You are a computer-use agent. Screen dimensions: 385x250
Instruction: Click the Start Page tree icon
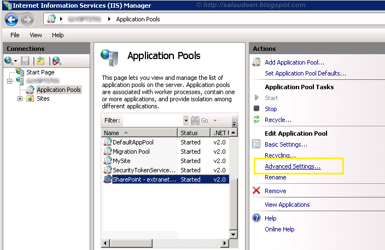[20, 72]
